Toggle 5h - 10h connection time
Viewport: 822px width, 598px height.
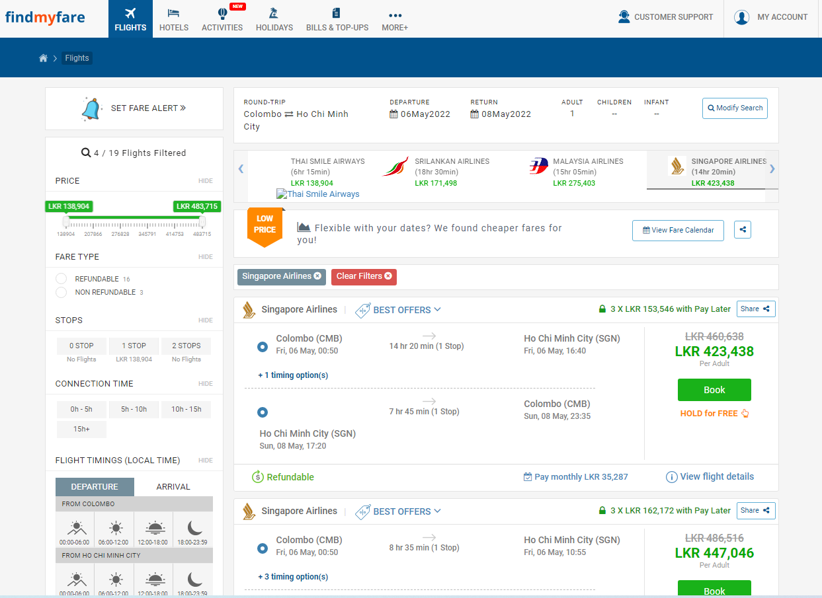click(134, 409)
